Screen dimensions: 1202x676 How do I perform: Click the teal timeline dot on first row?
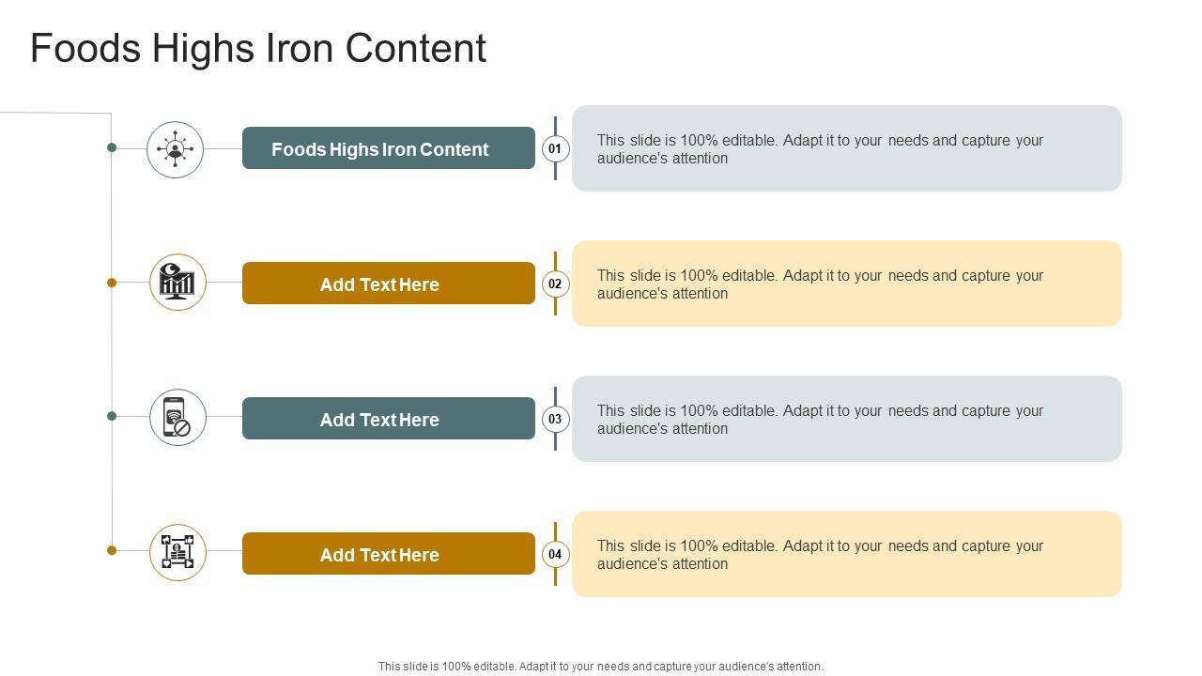(112, 147)
